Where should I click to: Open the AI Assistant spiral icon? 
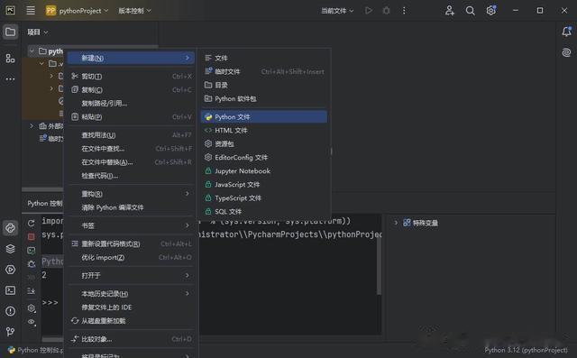(567, 52)
